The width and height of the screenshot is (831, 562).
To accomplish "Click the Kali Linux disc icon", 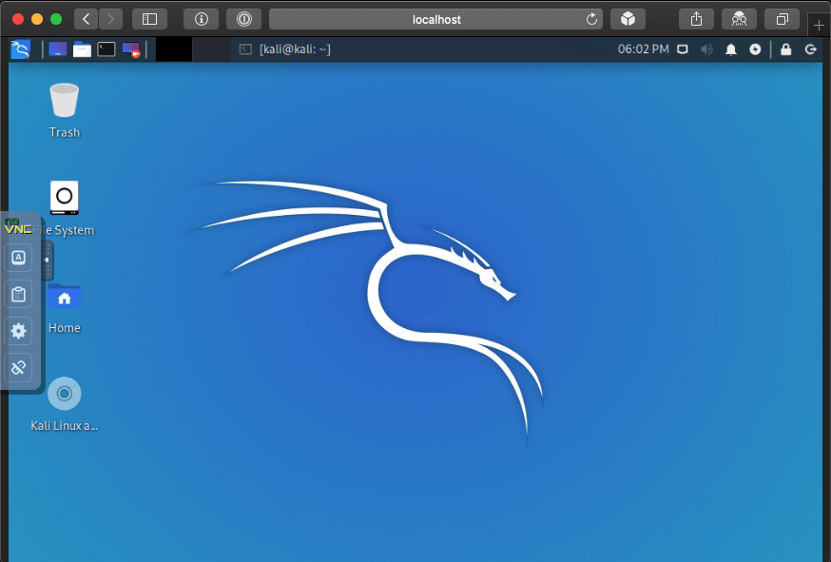I will (x=64, y=393).
